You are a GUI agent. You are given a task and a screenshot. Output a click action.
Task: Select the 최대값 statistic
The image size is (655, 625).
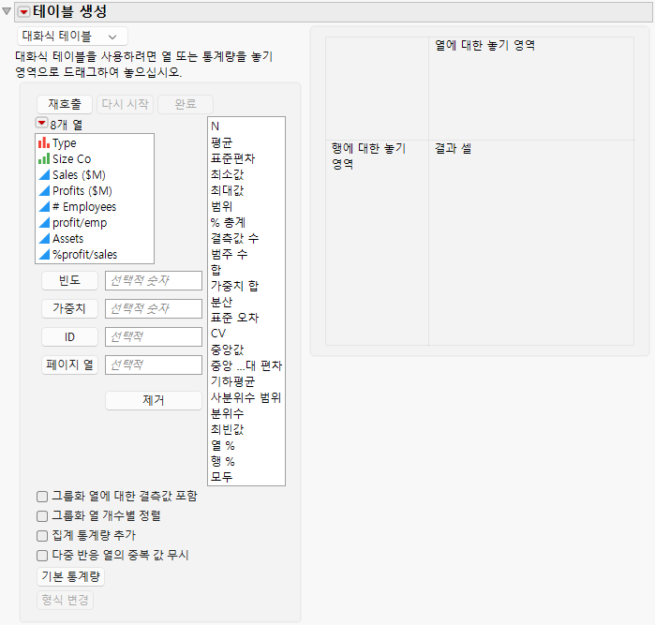coord(246,190)
